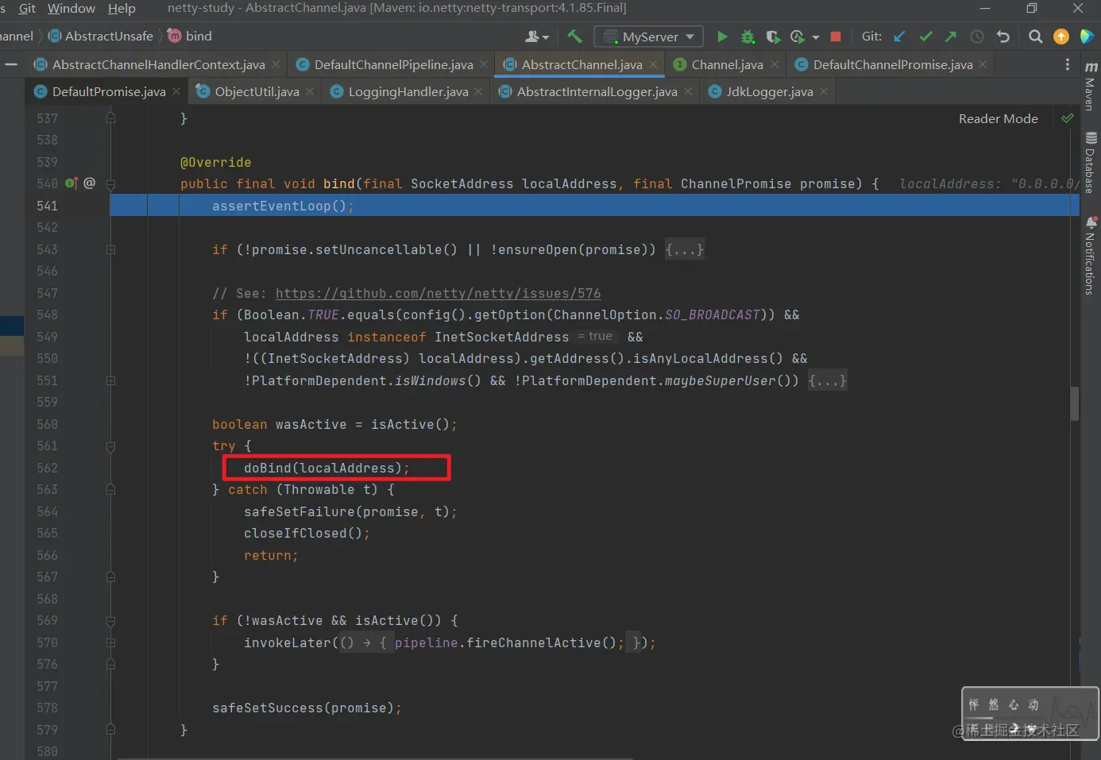
Task: Click line number 541 in the gutter
Action: tap(47, 206)
